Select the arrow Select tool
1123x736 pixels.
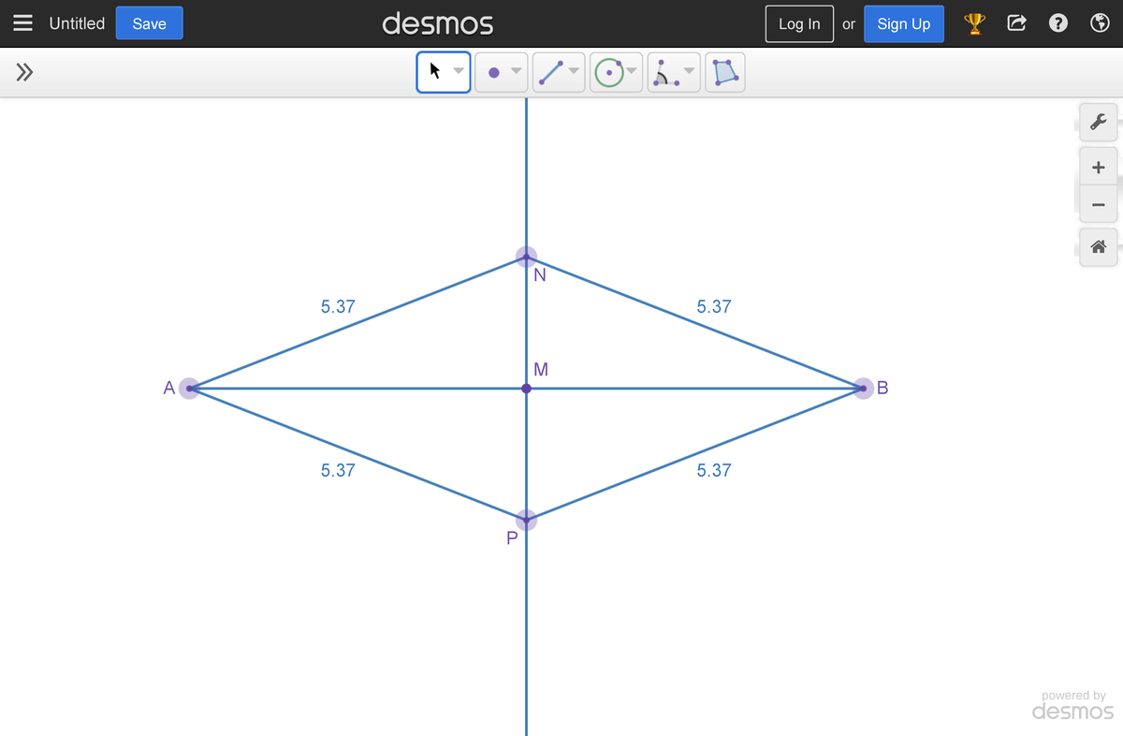[x=434, y=70]
